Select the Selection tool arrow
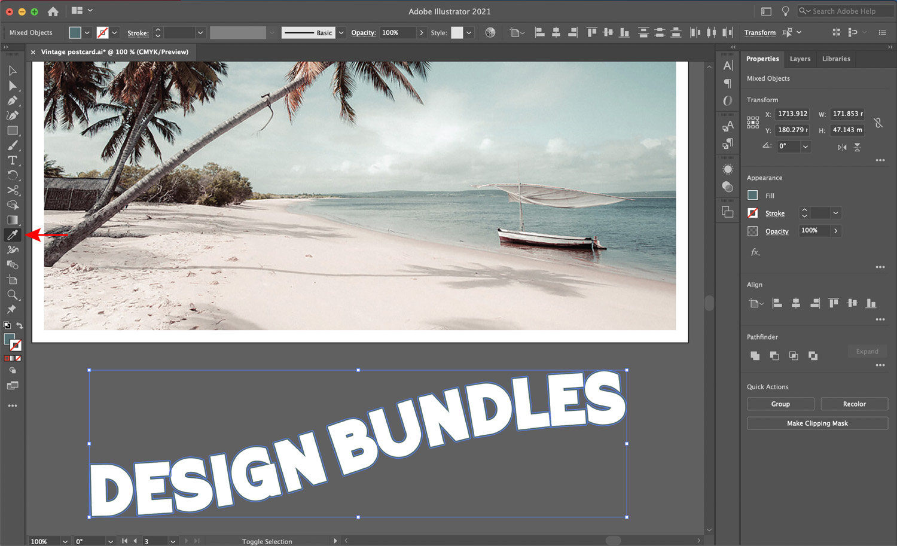Screen dimensions: 897x546 pos(12,71)
